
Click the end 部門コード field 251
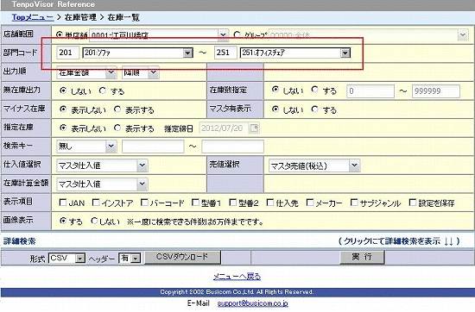coord(225,53)
